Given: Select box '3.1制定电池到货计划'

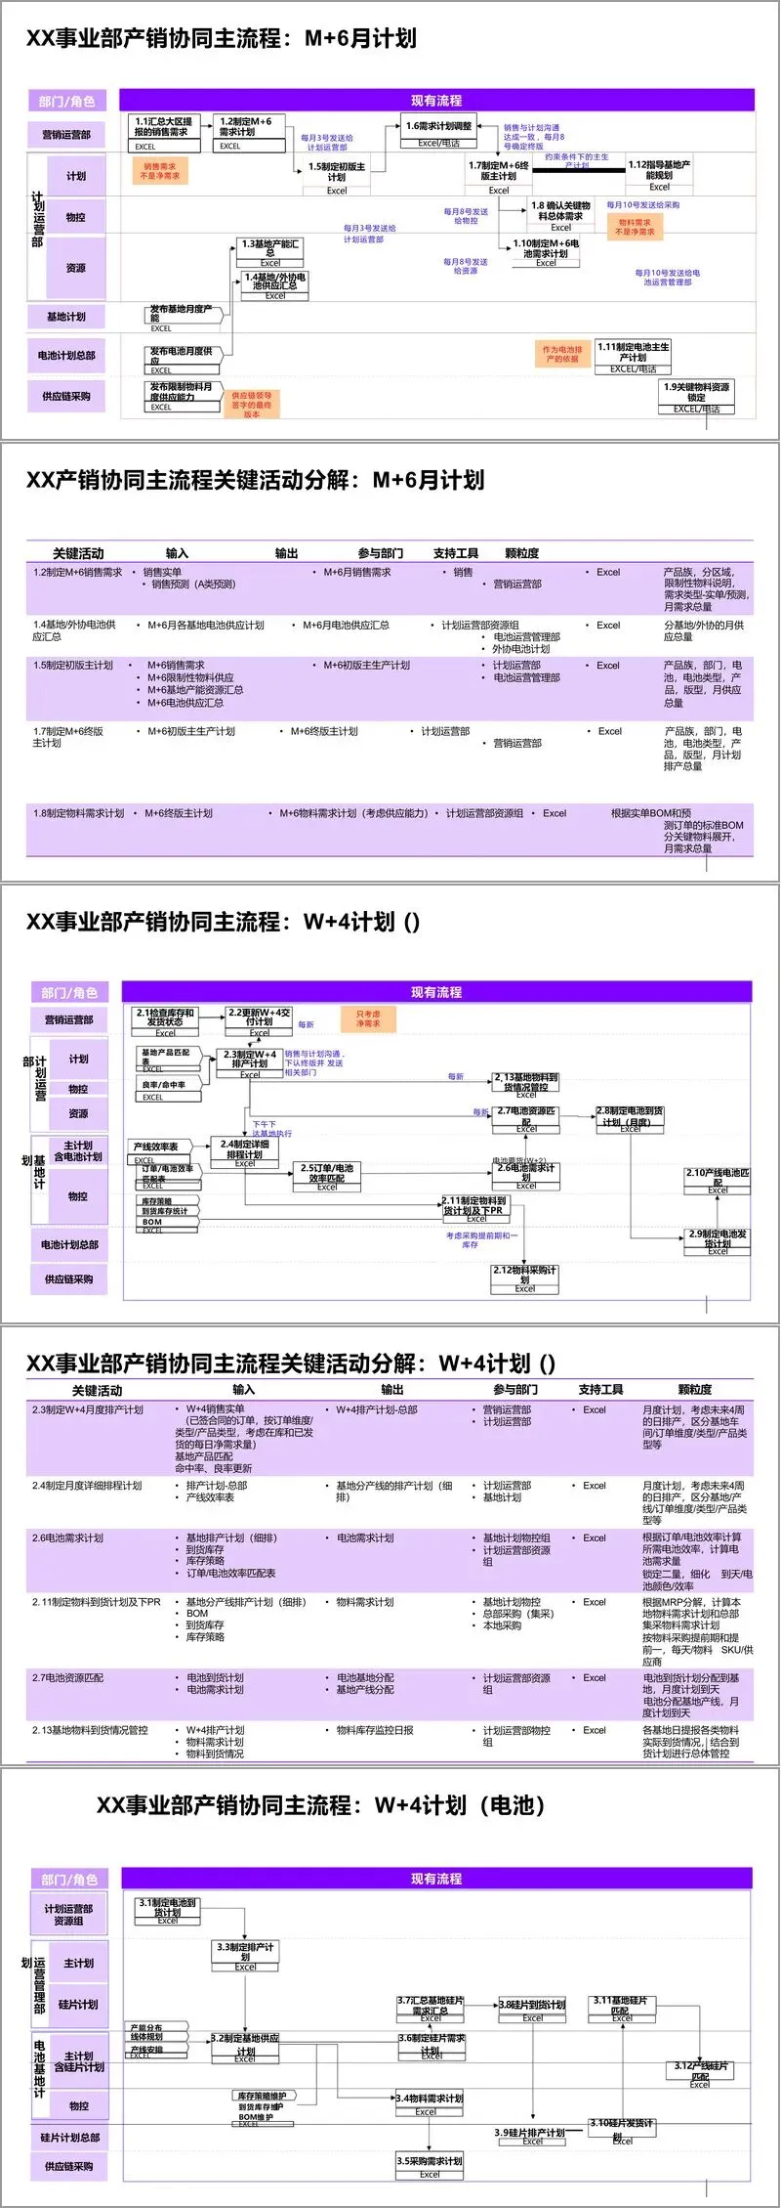Looking at the screenshot, I should (x=168, y=1911).
